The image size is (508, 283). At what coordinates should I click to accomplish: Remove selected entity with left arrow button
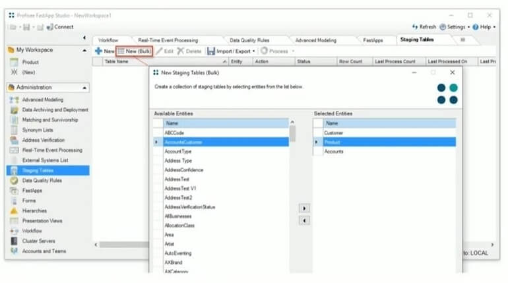click(304, 220)
